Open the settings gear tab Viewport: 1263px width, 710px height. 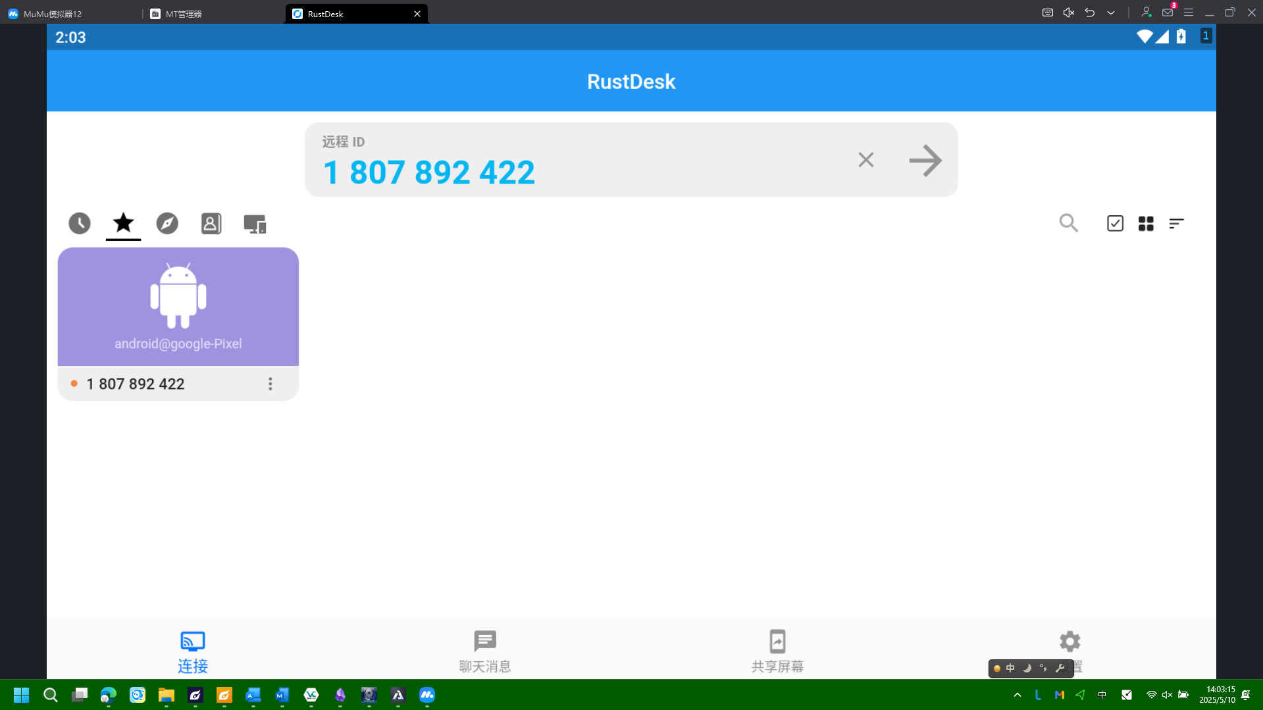pyautogui.click(x=1070, y=642)
